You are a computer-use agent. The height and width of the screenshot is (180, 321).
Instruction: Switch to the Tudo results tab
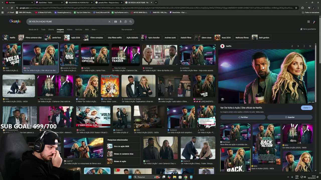click(43, 29)
